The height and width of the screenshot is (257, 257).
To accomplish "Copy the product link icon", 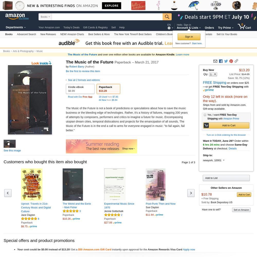I will [x=236, y=61].
